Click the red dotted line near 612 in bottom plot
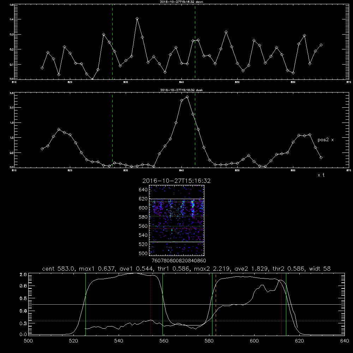The image size is (353, 353). [x=282, y=304]
